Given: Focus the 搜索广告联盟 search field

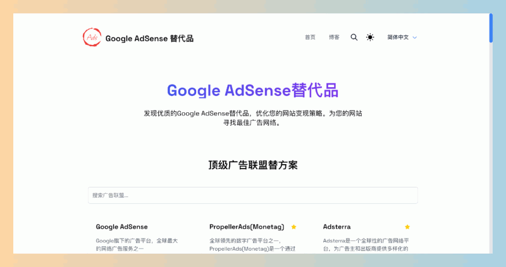Looking at the screenshot, I should coord(253,195).
